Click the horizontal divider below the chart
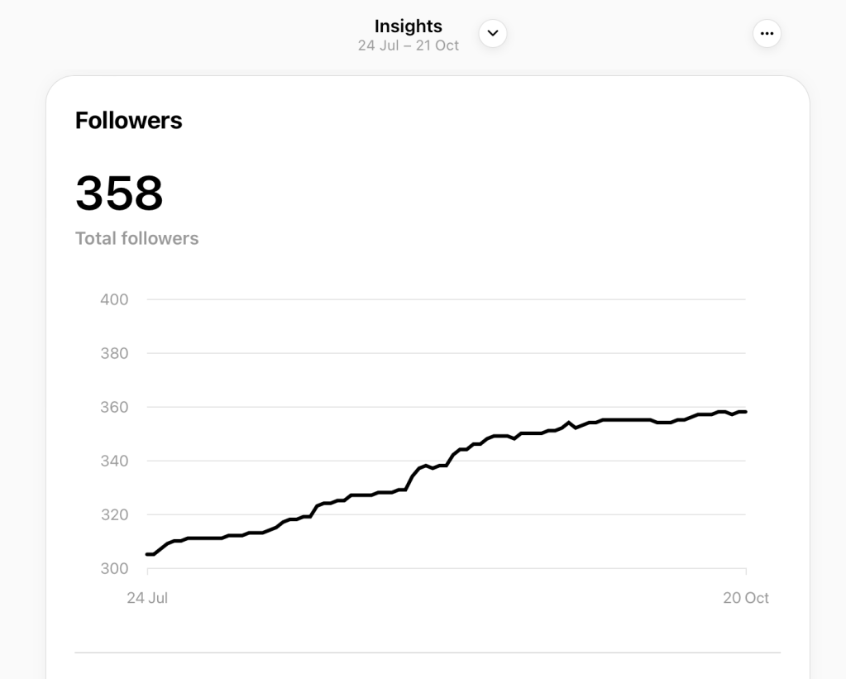This screenshot has height=679, width=846. [x=428, y=653]
